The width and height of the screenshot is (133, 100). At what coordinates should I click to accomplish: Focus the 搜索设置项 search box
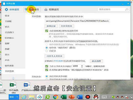pos(113,9)
